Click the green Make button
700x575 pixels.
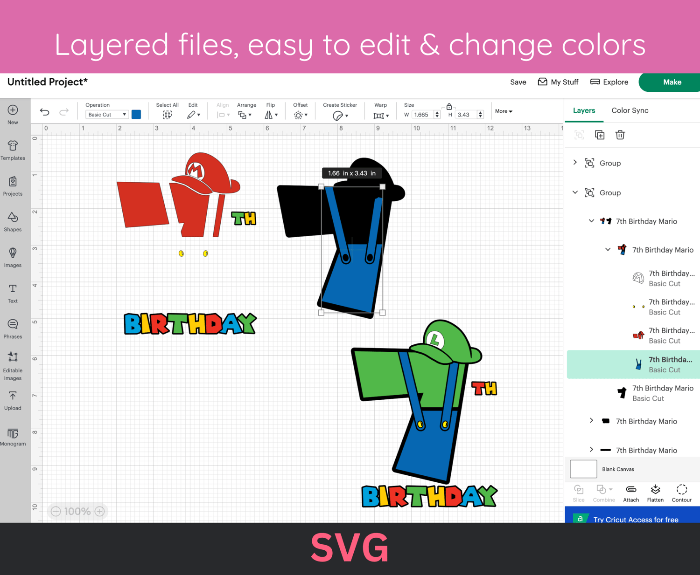click(671, 82)
